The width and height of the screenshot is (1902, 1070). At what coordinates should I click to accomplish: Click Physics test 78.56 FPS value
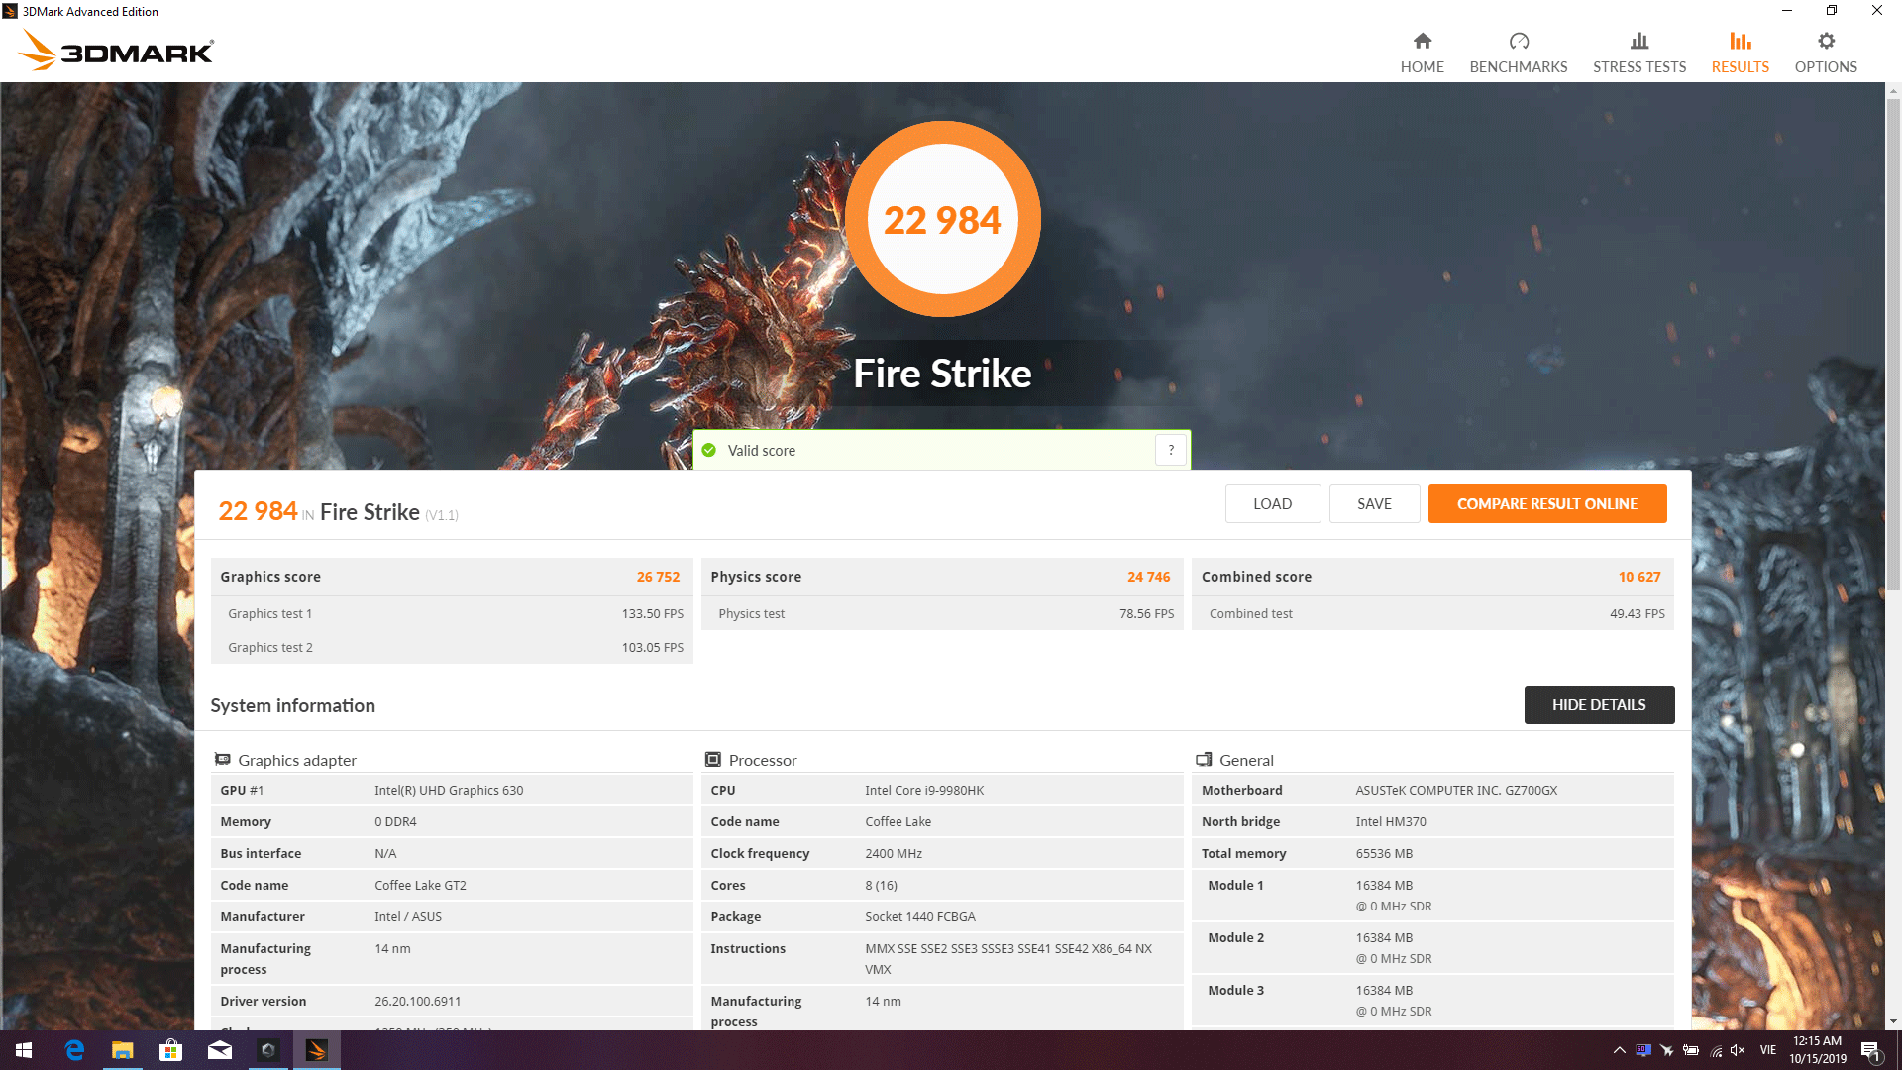(x=1146, y=613)
